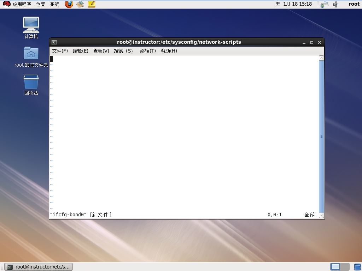Viewport: 362px width, 271px height.
Task: Switch to the first workspace
Action: tap(335, 267)
